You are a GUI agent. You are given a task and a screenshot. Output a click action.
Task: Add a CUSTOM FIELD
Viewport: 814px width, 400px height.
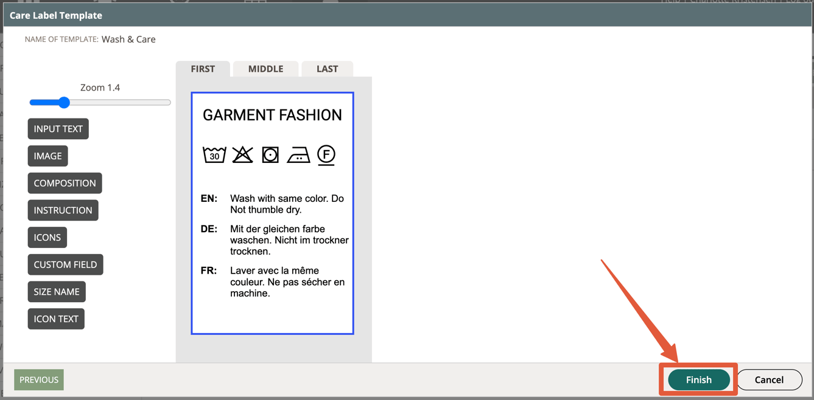(x=65, y=264)
